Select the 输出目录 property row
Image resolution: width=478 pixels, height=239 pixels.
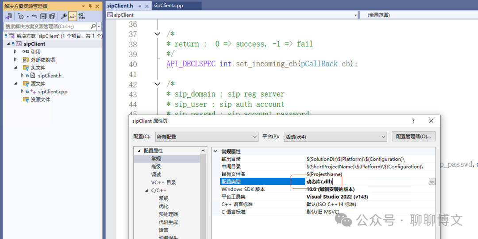(328, 159)
